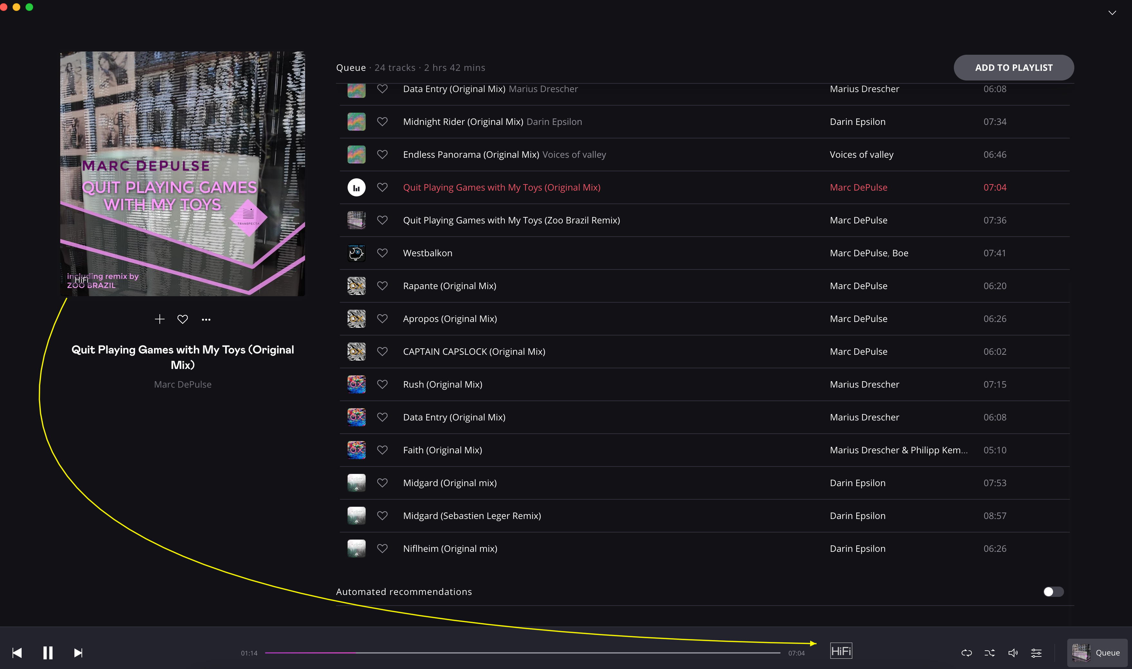Like the playing Quit Playing Games row
This screenshot has width=1132, height=669.
point(382,187)
